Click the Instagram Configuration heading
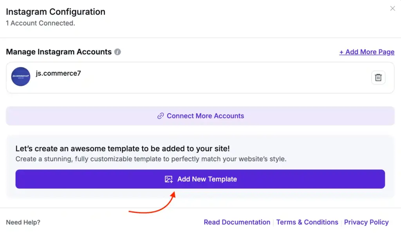Viewport: 401px width, 234px height. pos(55,12)
